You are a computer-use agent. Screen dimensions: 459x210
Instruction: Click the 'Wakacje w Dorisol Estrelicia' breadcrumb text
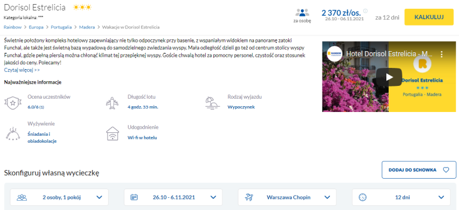[131, 27]
